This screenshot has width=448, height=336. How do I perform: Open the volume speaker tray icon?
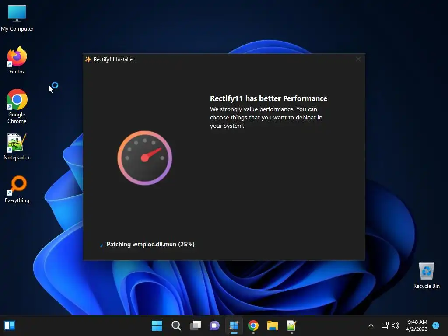pyautogui.click(x=395, y=325)
